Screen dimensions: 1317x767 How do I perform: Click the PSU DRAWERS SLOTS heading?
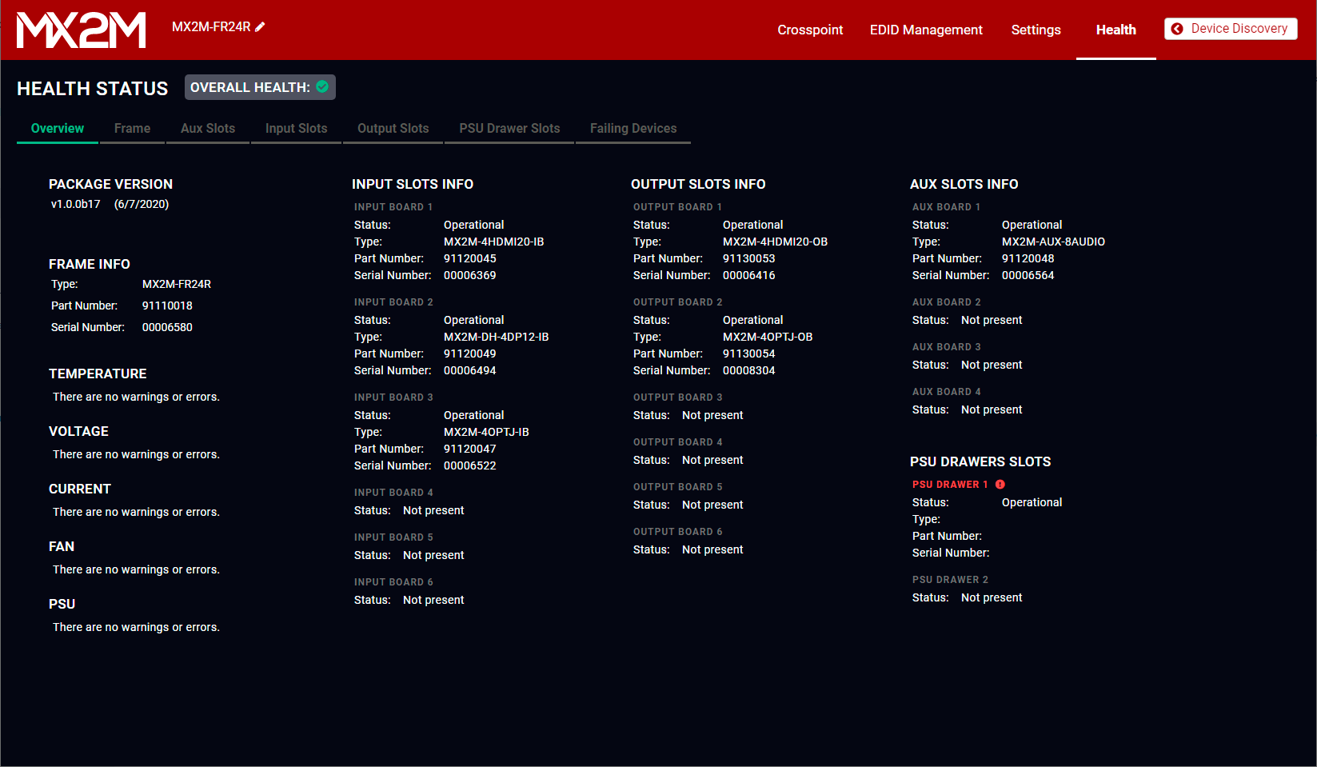(x=980, y=461)
